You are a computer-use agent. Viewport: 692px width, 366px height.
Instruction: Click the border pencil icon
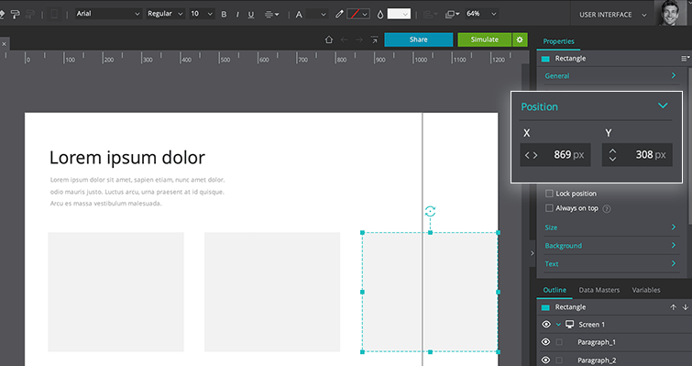(x=339, y=14)
